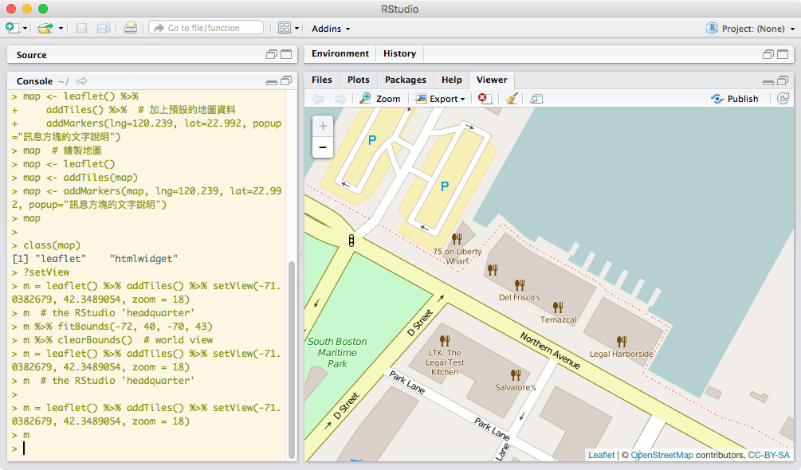801x470 pixels.
Task: Show the viewer in a separate window
Action: pos(538,98)
